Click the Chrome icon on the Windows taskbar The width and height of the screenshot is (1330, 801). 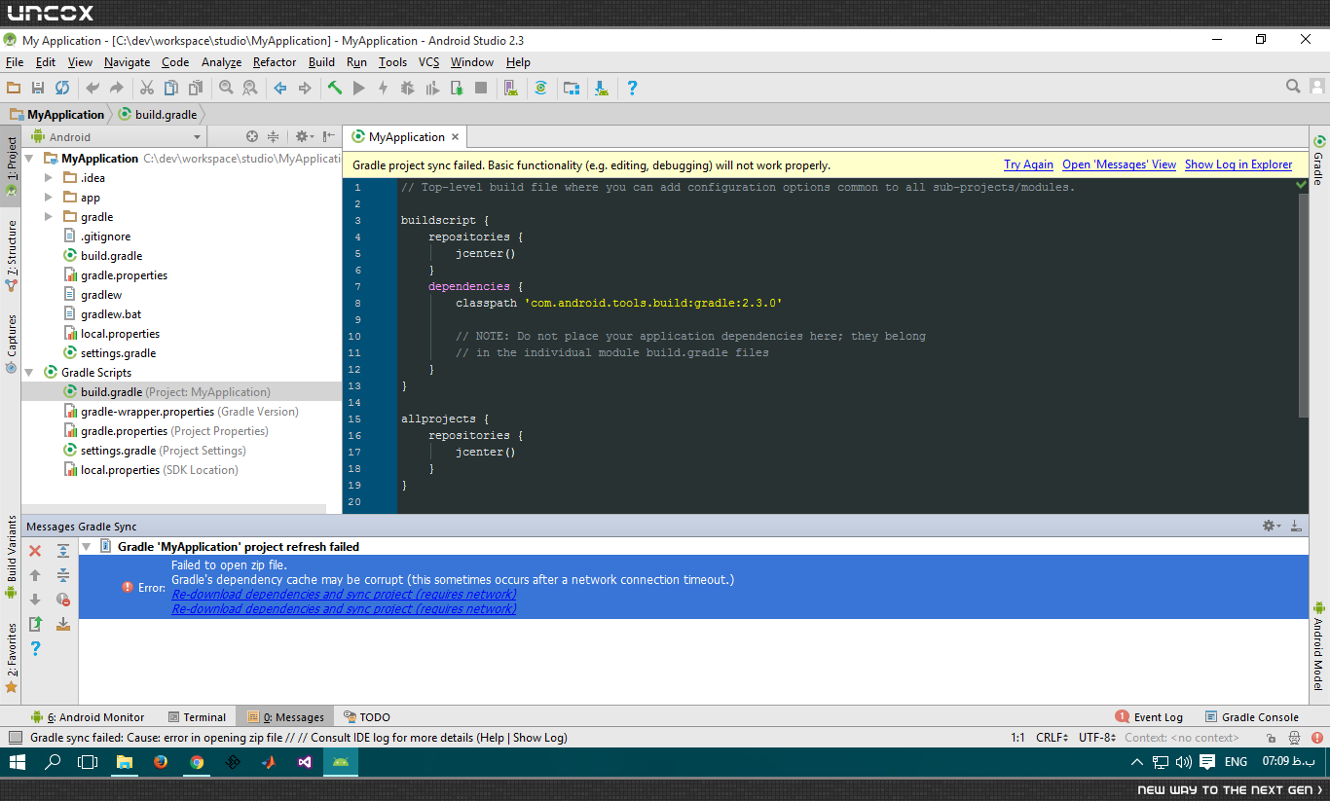pyautogui.click(x=197, y=762)
